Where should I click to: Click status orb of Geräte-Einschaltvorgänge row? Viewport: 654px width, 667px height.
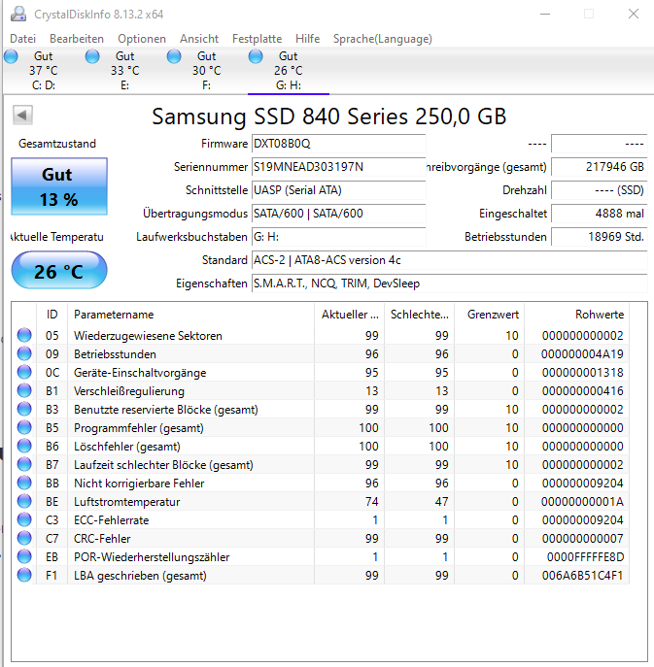coord(24,372)
